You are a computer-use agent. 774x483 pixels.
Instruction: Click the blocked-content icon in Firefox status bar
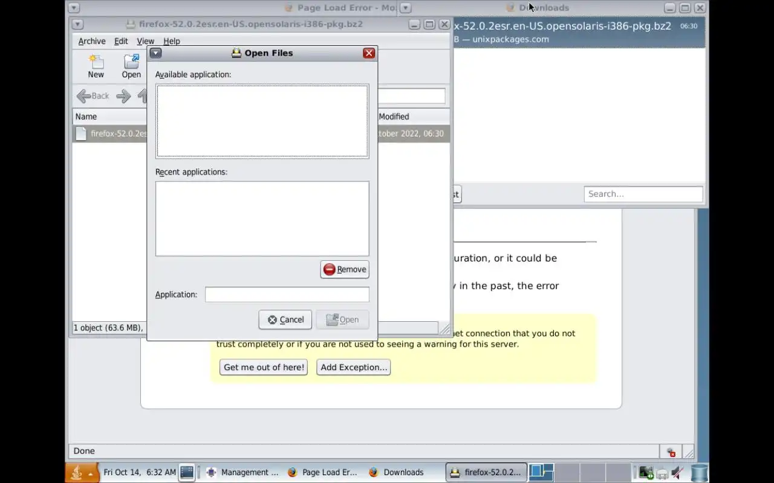[671, 452]
